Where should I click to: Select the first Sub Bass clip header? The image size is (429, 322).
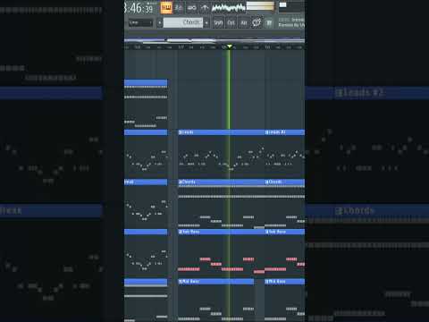click(221, 232)
